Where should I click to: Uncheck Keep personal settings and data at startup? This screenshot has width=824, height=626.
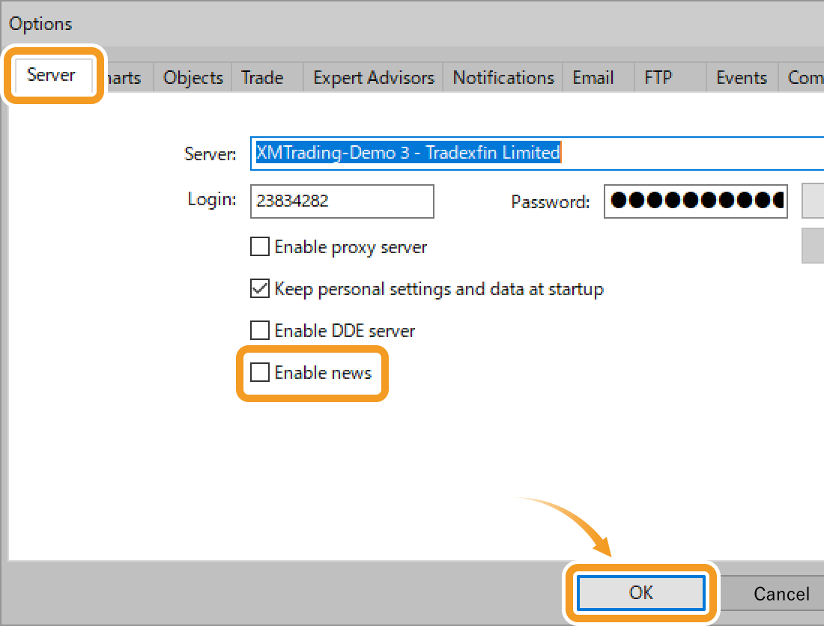tap(260, 288)
